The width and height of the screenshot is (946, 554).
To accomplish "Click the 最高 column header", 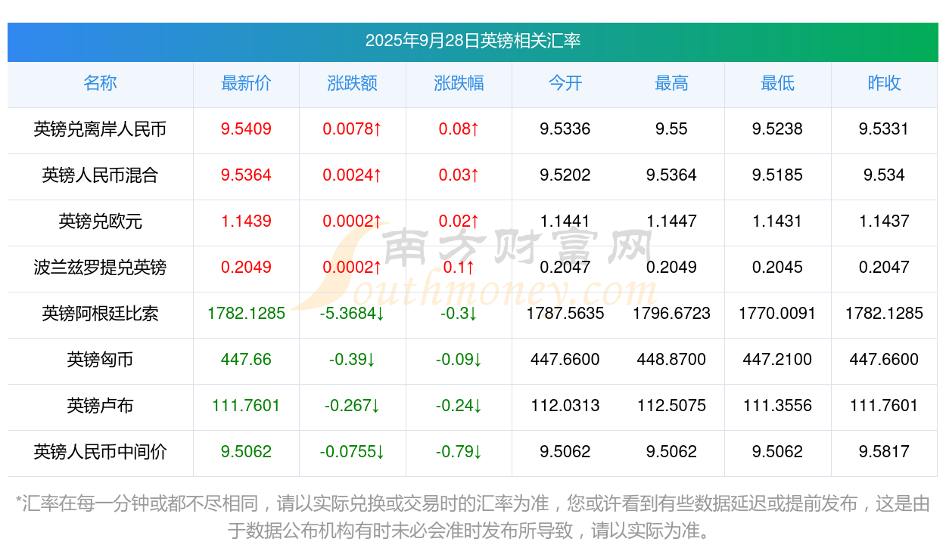I will [671, 83].
